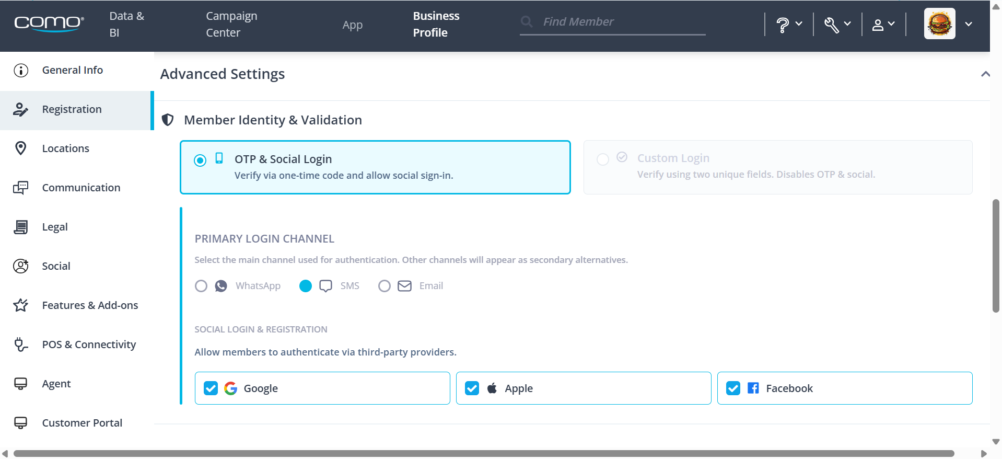Open Communication settings in sidebar
The height and width of the screenshot is (459, 1002).
coord(76,188)
